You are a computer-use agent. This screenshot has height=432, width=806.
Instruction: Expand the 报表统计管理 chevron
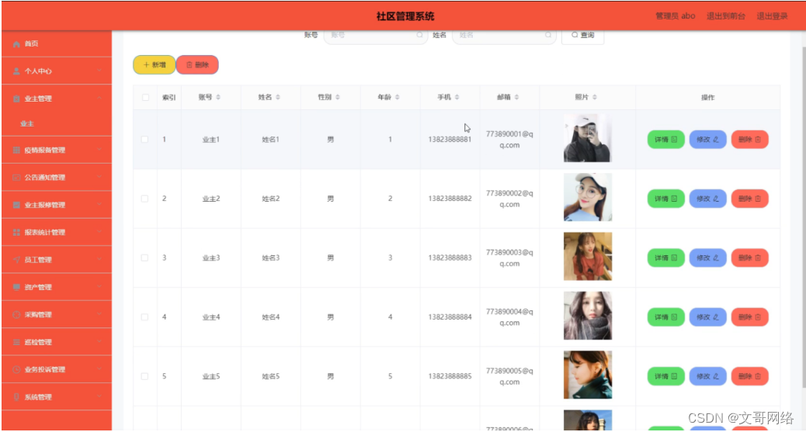tap(99, 232)
